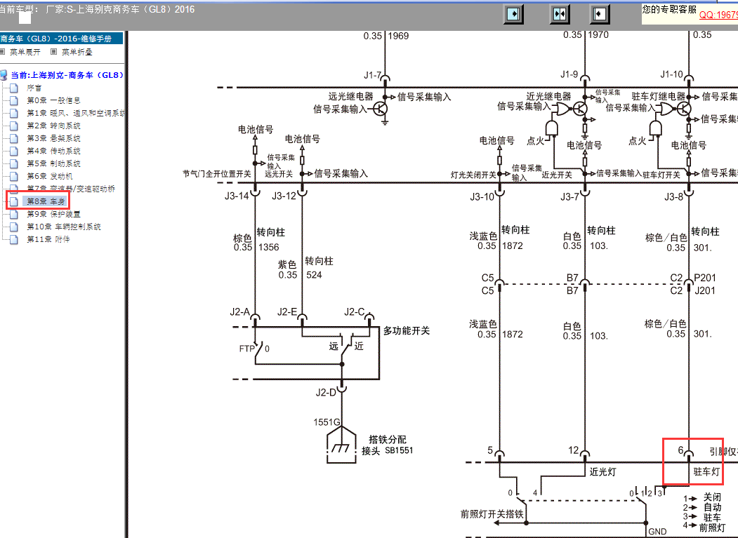
Task: Click the right-arrow pane layout button
Action: click(514, 13)
